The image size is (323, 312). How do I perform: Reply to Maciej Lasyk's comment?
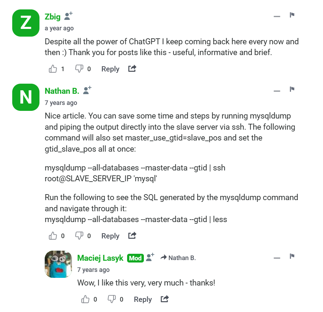click(x=143, y=299)
